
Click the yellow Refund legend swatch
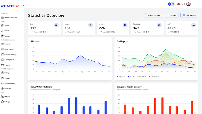click(x=138, y=77)
